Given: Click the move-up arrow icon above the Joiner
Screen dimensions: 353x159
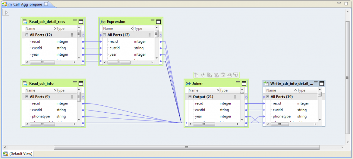Looking at the screenshot, I should coord(229,75).
